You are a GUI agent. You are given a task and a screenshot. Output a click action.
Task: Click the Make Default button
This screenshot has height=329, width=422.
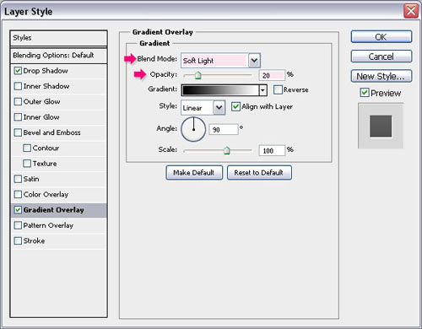[194, 172]
